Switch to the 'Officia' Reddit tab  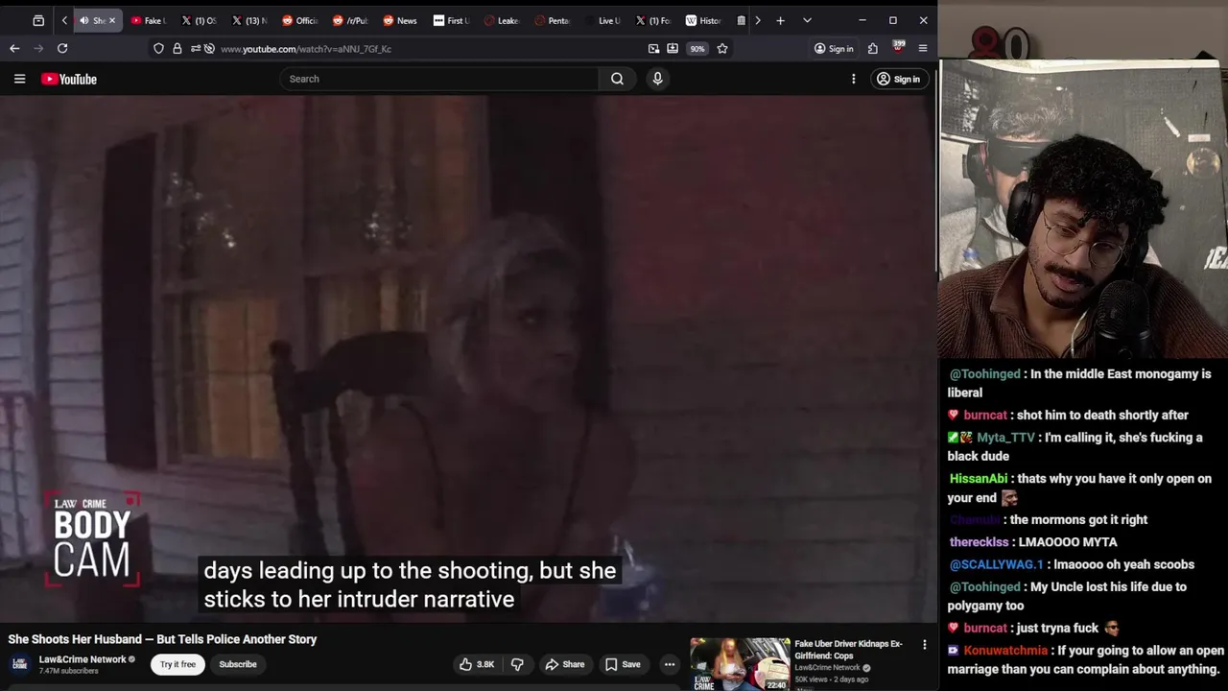(x=299, y=20)
